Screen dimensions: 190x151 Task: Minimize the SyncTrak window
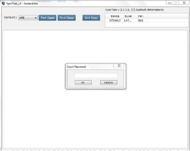169,3
